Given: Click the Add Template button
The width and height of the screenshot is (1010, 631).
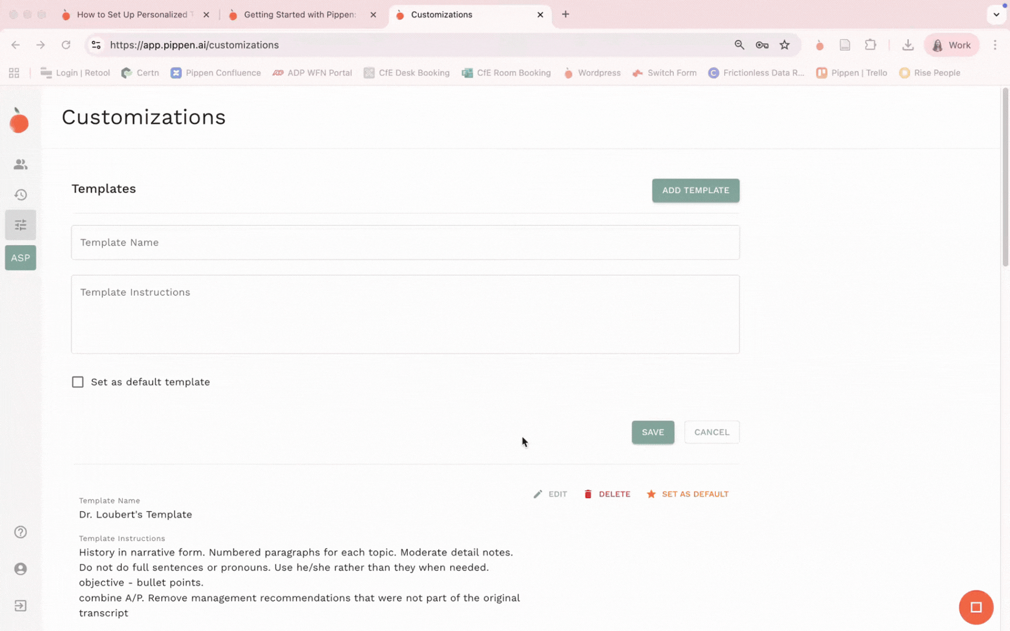Looking at the screenshot, I should tap(696, 190).
